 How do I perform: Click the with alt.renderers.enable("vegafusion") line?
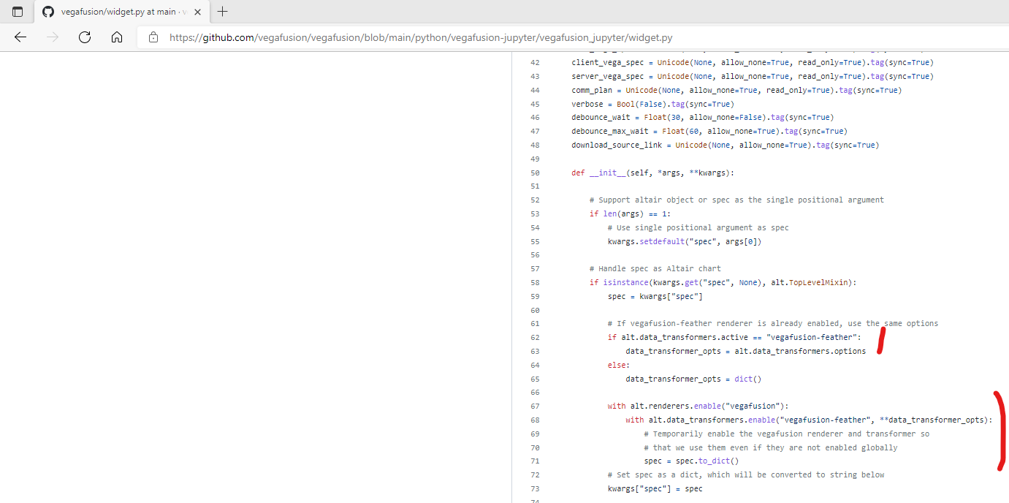[698, 406]
